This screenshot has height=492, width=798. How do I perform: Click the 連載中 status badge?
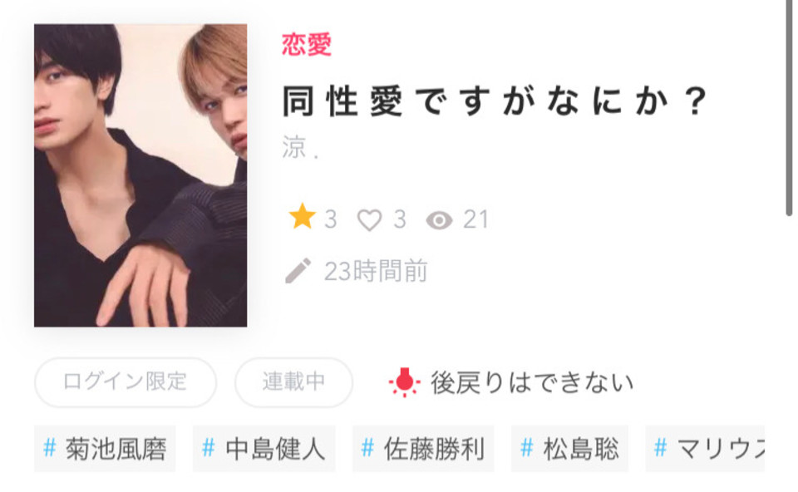tap(293, 382)
